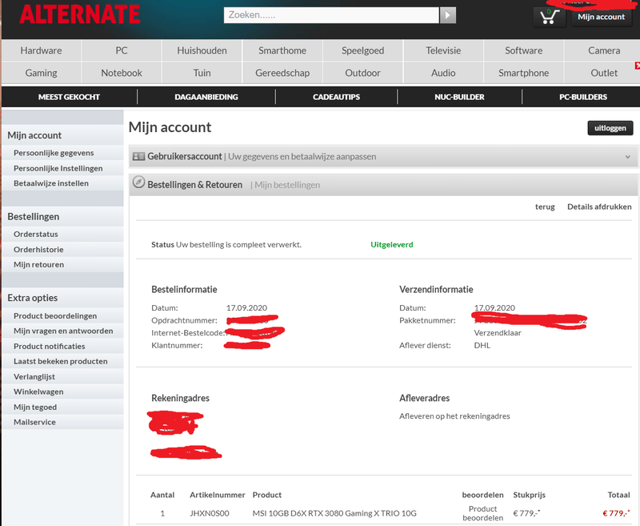Image resolution: width=640 pixels, height=526 pixels.
Task: Open the shopping cart icon
Action: coord(550,17)
